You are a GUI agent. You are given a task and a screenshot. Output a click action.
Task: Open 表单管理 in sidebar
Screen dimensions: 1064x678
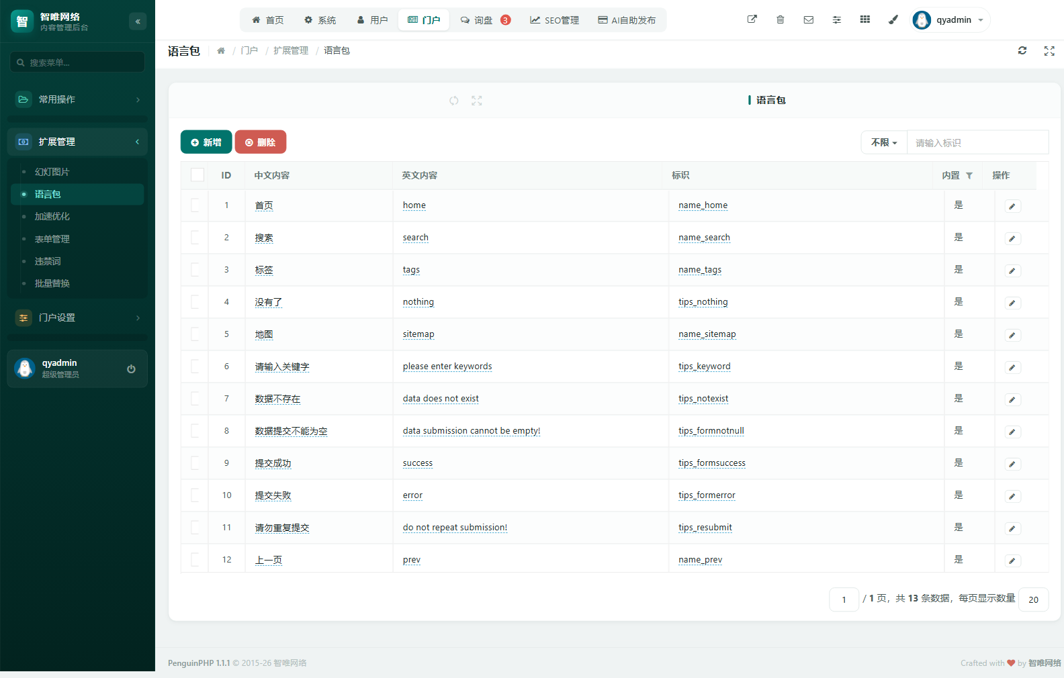point(77,239)
